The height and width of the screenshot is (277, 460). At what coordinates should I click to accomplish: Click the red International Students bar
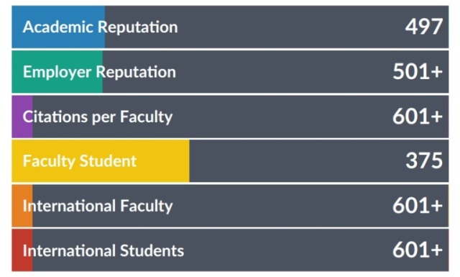point(22,250)
